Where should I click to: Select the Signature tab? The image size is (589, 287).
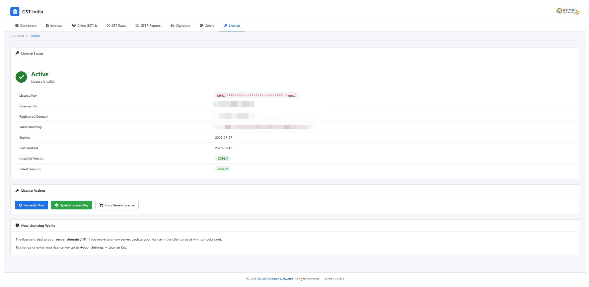pos(180,25)
